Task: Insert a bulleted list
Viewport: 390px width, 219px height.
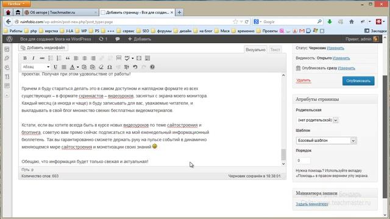Action: 51,58
